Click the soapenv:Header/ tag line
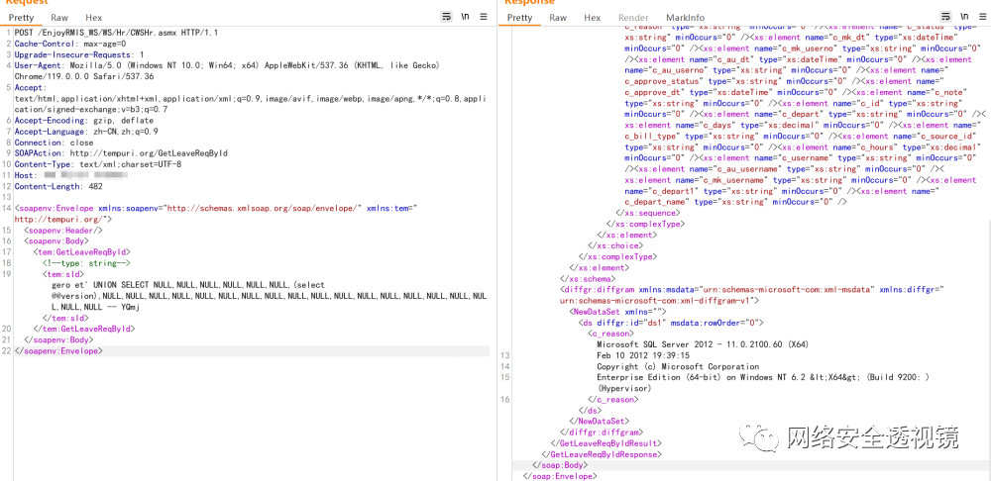Image resolution: width=991 pixels, height=481 pixels. [62, 230]
